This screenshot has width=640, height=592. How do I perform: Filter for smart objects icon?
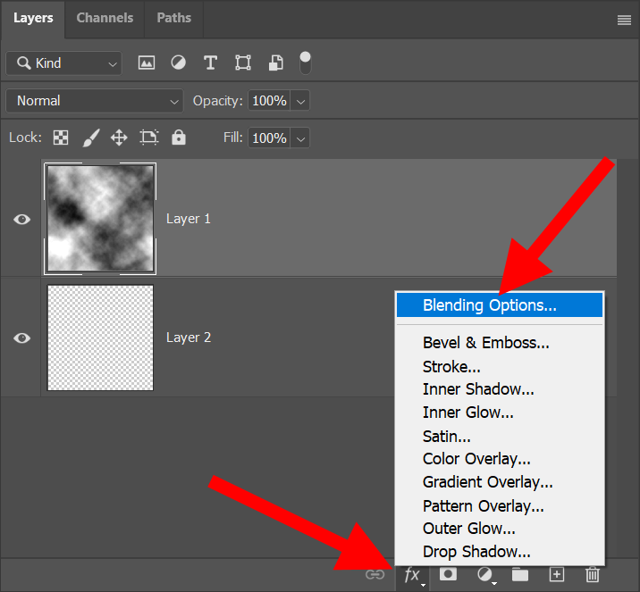coord(276,63)
